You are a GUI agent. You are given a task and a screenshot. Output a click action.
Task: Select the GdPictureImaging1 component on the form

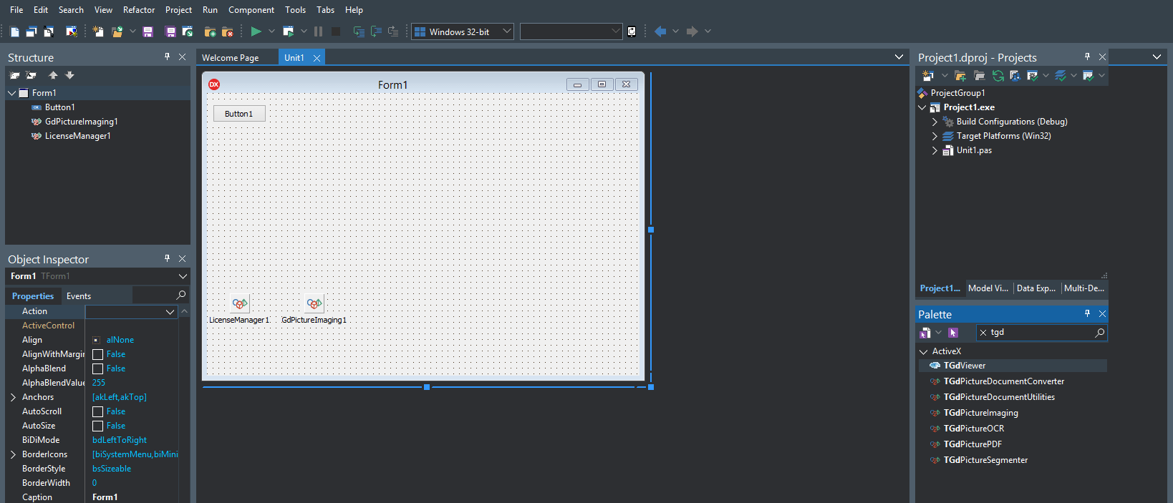(314, 303)
